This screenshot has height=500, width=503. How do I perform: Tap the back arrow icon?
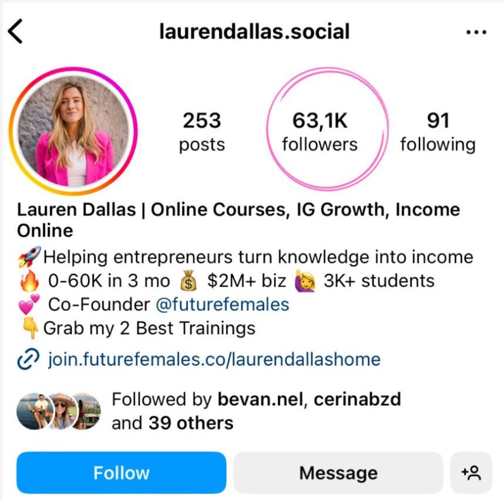coord(15,31)
